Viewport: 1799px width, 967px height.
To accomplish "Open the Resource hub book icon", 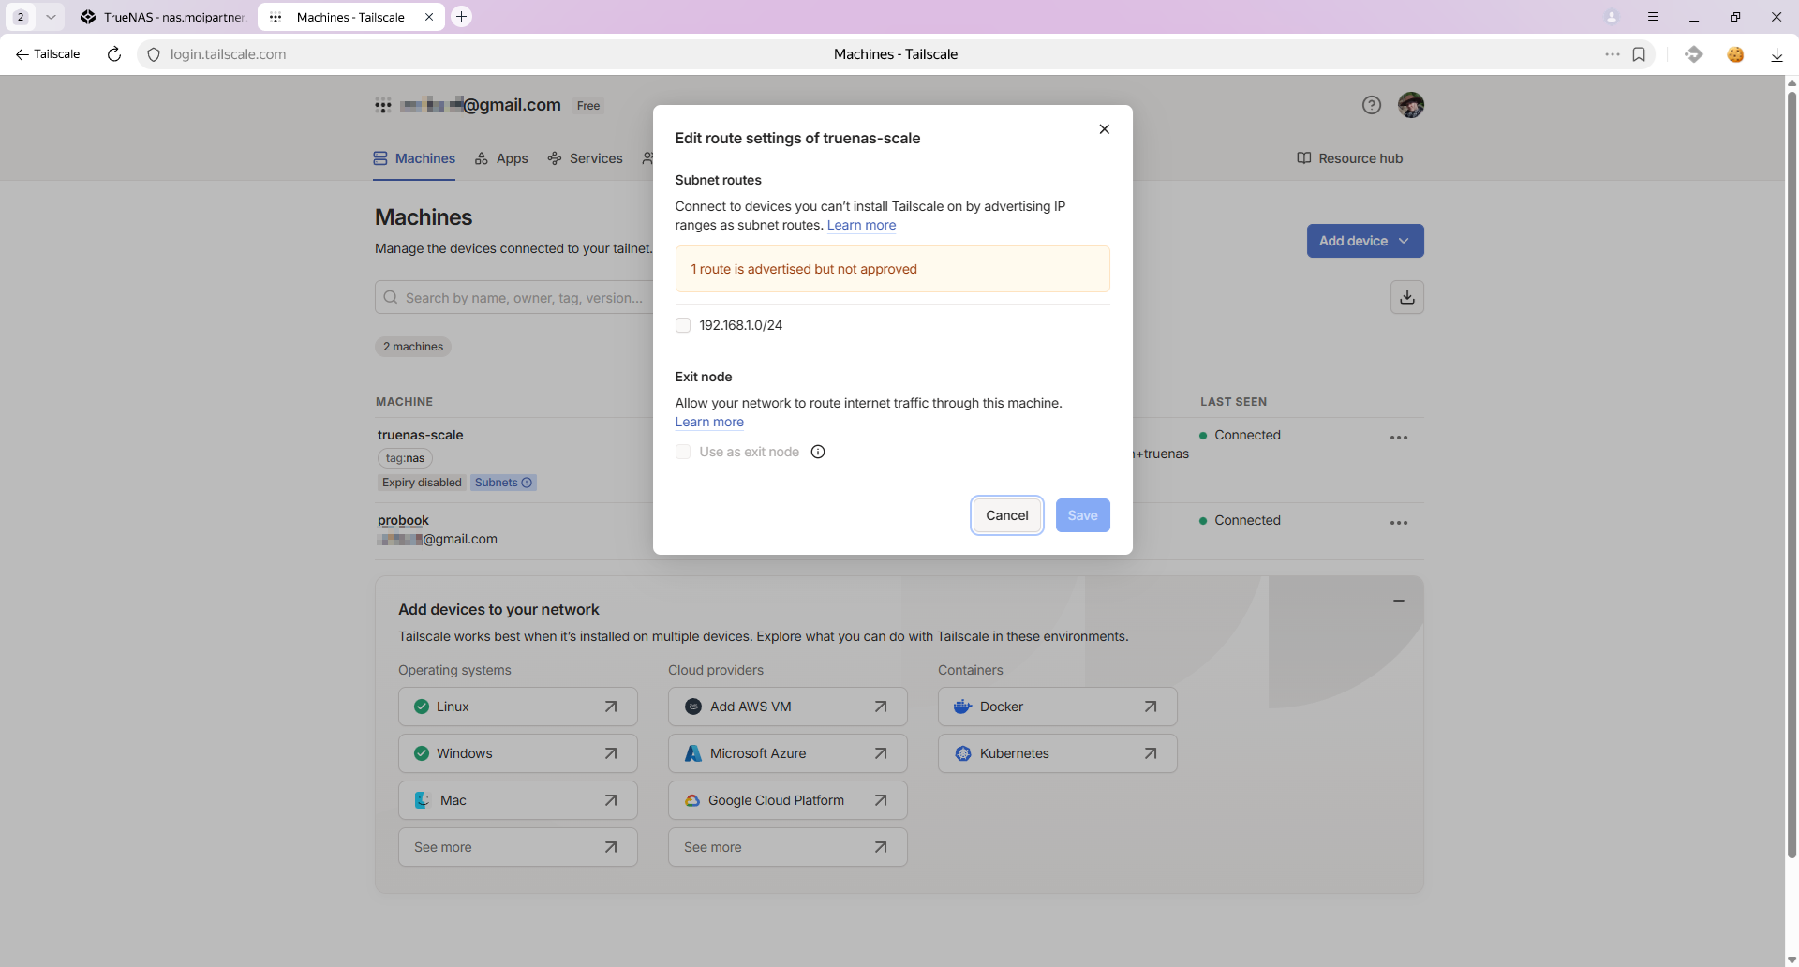I will click(1303, 158).
